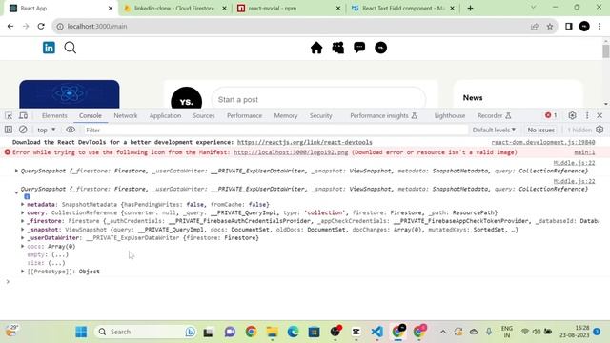Switch to the Application tab
The image size is (610, 343).
pos(165,116)
